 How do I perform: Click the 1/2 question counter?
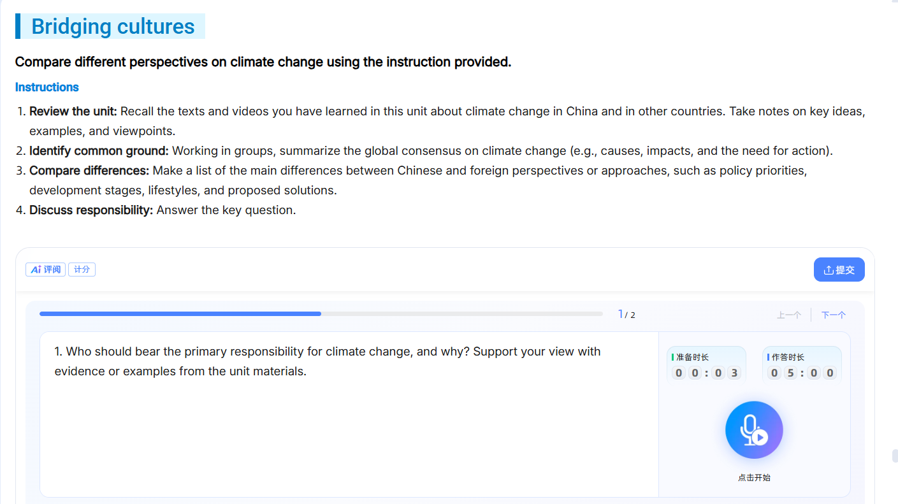pos(626,314)
